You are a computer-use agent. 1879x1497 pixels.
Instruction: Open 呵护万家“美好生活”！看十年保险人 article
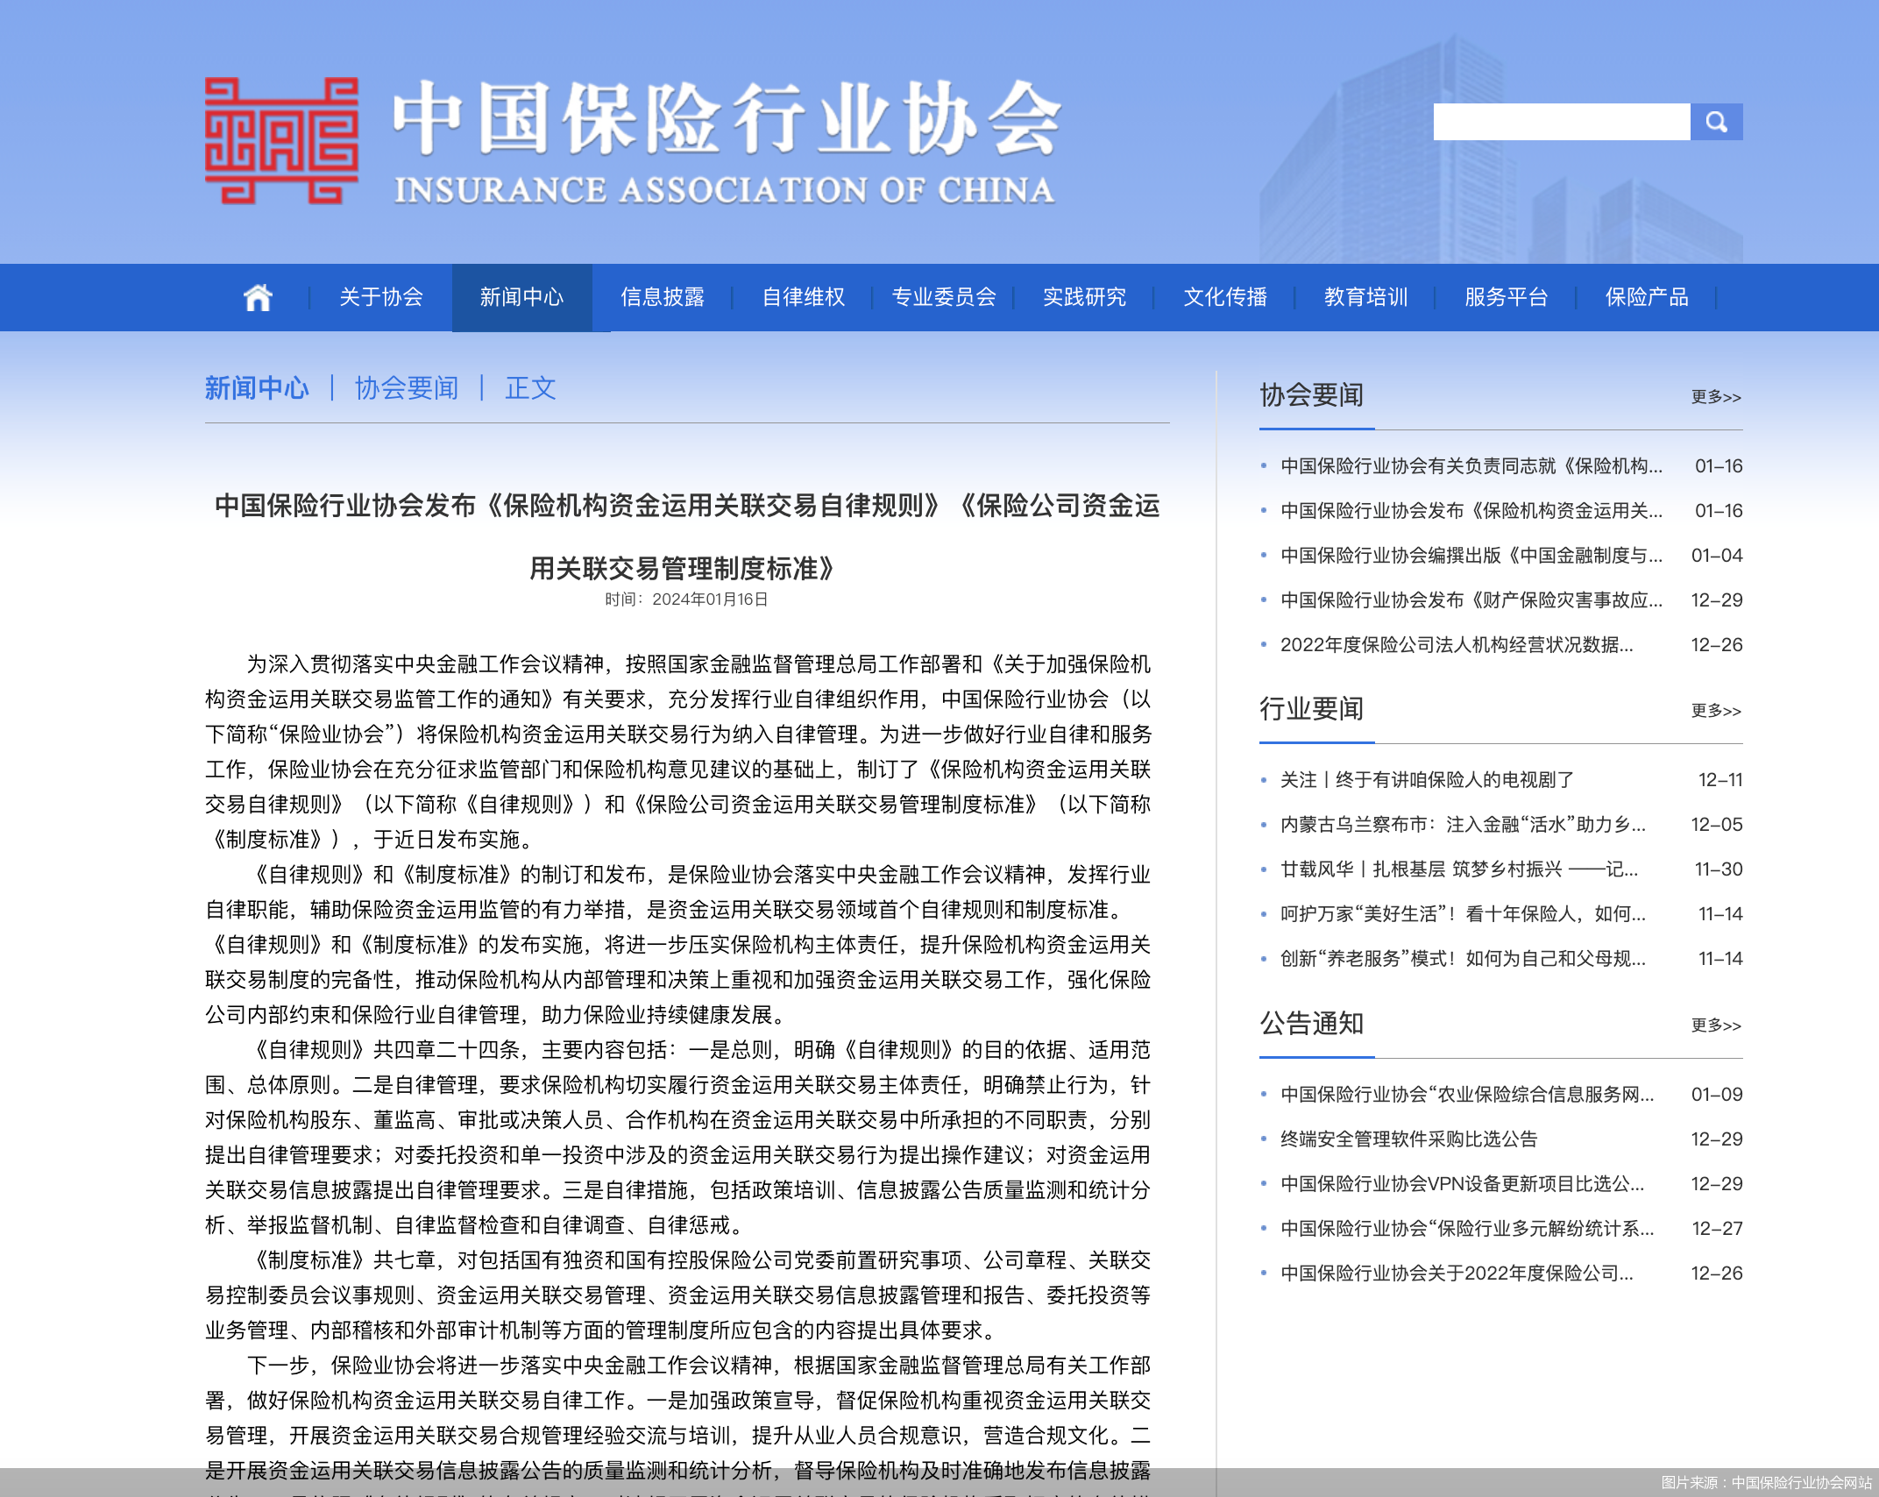(1463, 914)
